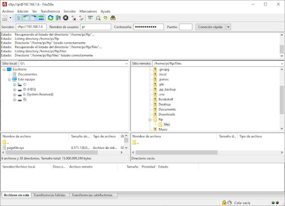285x206 pixels.
Task: Select the Documents remote folder
Action: (167, 109)
